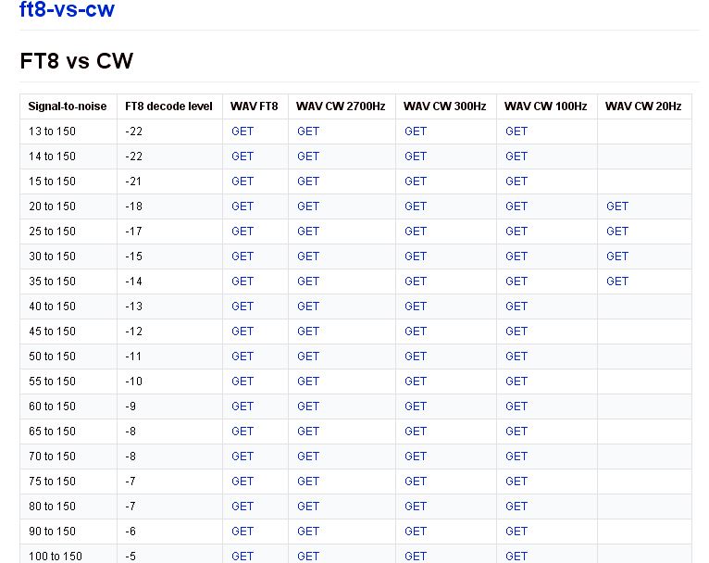Screen dimensions: 709x563
Task: Get WAV CW 300Hz for 15 to 150
Action: pos(415,181)
